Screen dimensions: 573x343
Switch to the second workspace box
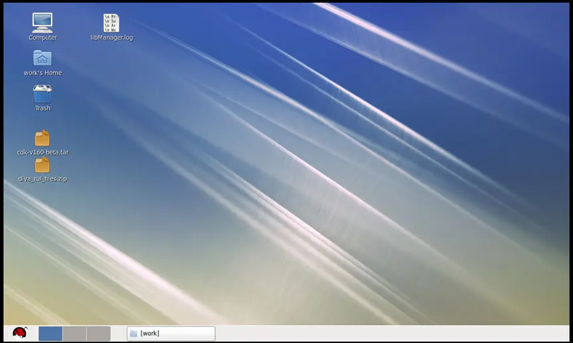[x=75, y=334]
